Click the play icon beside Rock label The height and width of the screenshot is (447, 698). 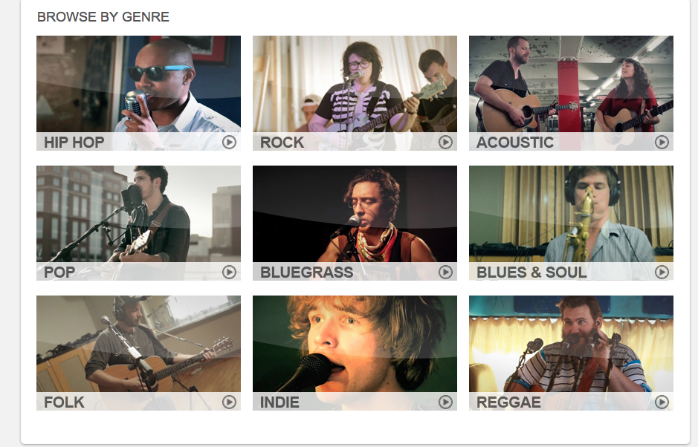(x=445, y=143)
